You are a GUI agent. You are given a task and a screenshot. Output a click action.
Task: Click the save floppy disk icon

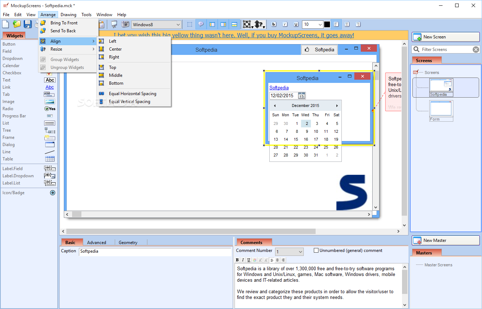28,24
